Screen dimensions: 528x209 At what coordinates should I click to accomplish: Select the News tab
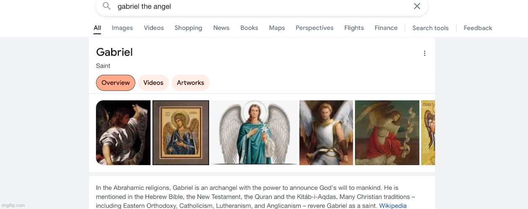click(221, 28)
